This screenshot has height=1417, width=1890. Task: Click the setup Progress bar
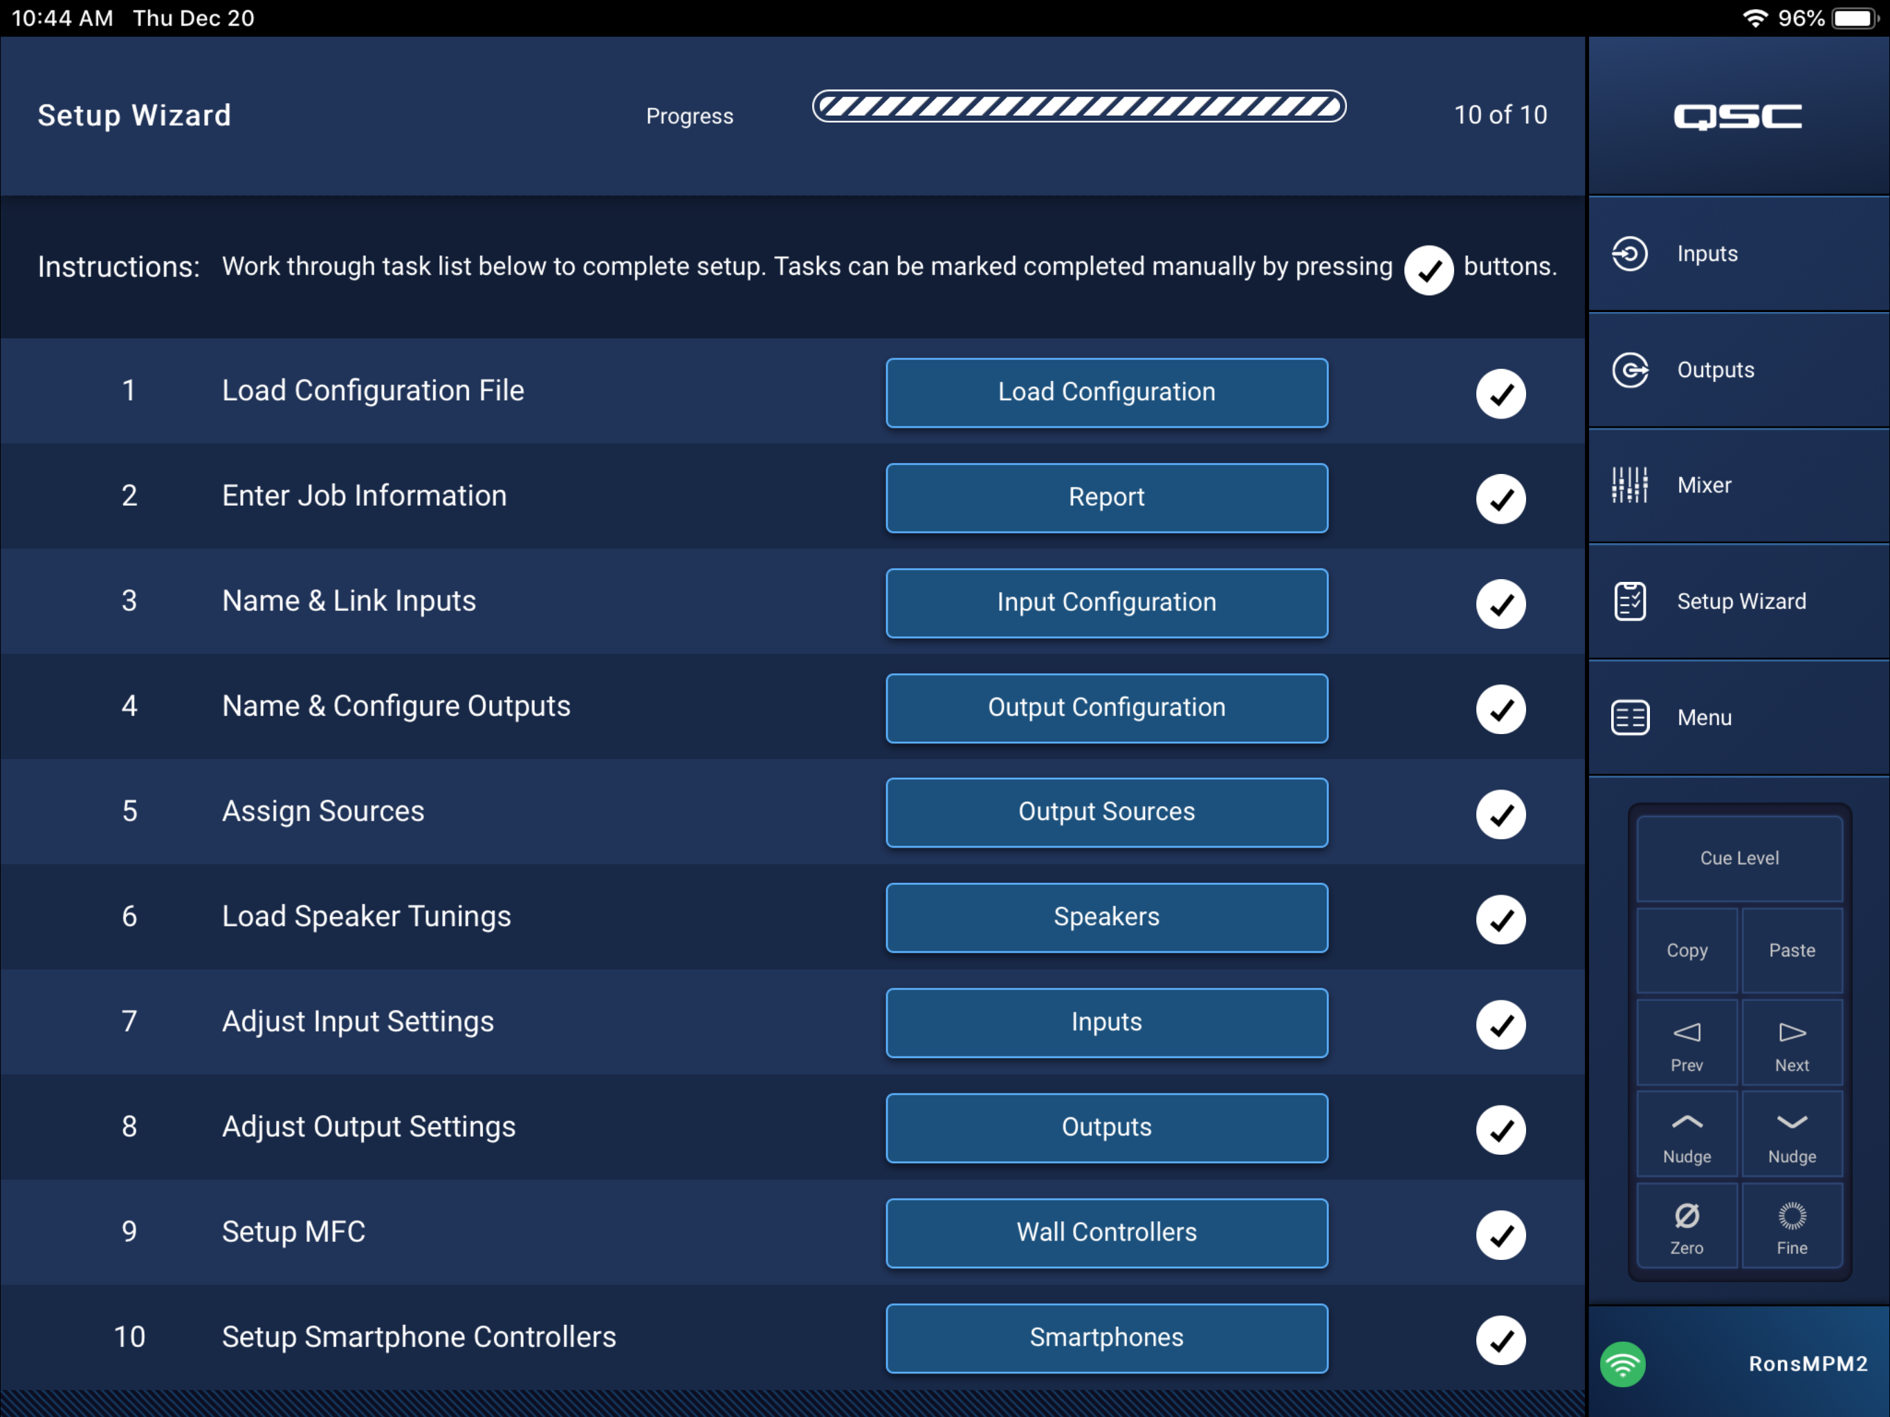coord(1079,107)
